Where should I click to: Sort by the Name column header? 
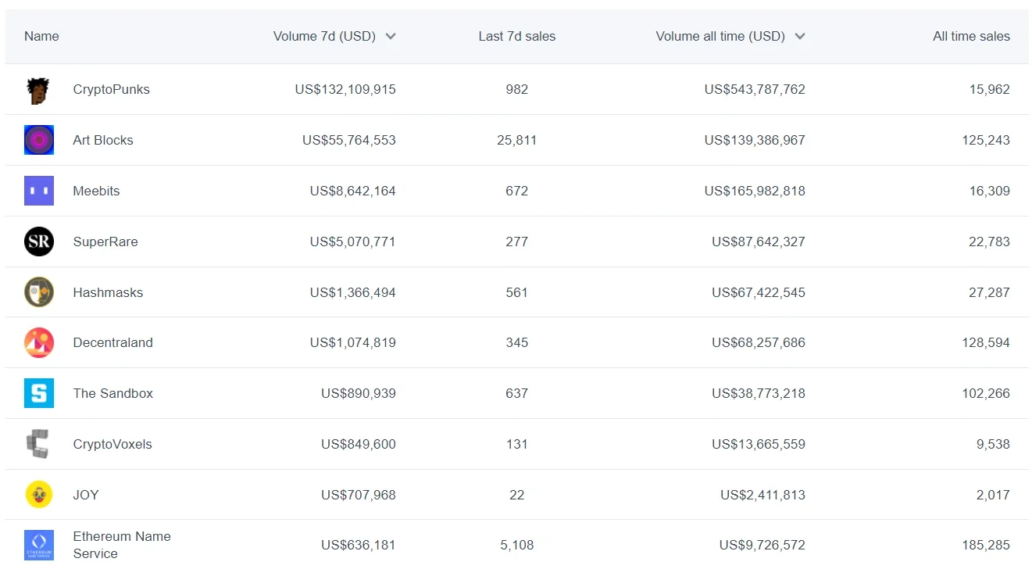(41, 37)
